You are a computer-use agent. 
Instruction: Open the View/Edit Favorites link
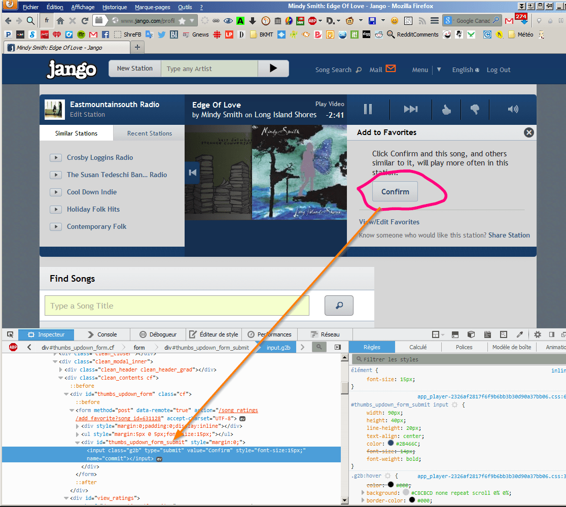pyautogui.click(x=389, y=222)
